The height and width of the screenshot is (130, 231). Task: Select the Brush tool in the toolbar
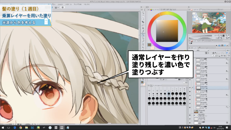point(143,41)
